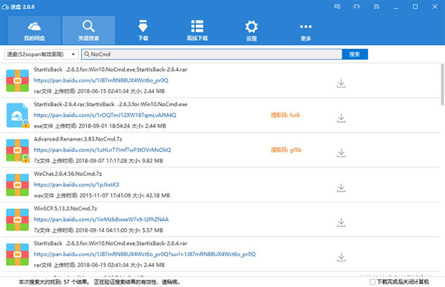Click the extraction code 提取码: gf5b
445x287 pixels.
[286, 150]
